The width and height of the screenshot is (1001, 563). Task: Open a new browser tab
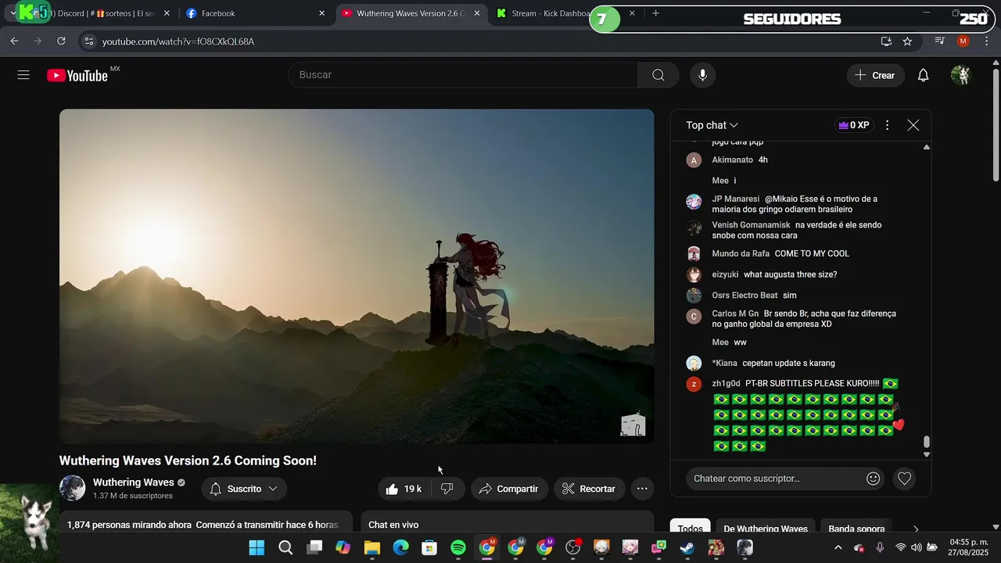pos(655,13)
